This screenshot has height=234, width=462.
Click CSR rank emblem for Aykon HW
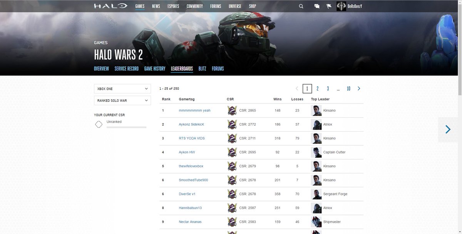pyautogui.click(x=232, y=152)
